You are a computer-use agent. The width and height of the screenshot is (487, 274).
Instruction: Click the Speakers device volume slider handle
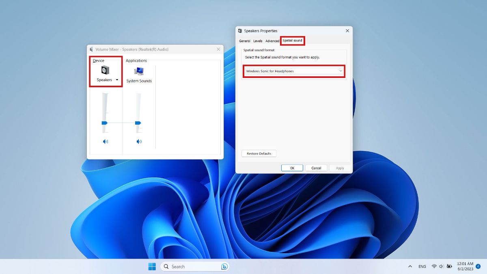104,123
